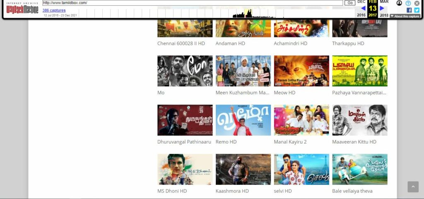The image size is (424, 199).
Task: Share capture via Facebook icon
Action: tap(409, 10)
